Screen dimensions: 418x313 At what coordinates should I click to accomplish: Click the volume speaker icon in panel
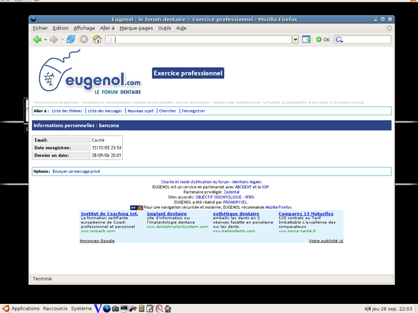368,308
